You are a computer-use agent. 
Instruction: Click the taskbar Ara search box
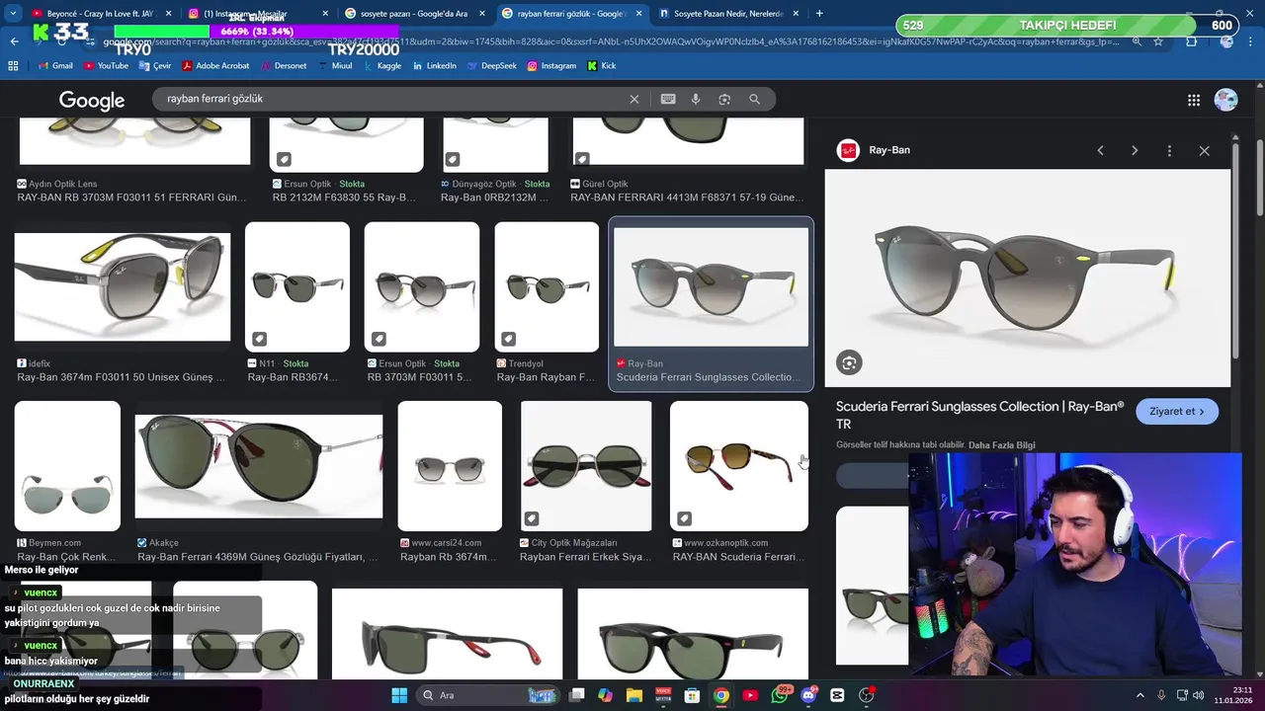coord(489,695)
